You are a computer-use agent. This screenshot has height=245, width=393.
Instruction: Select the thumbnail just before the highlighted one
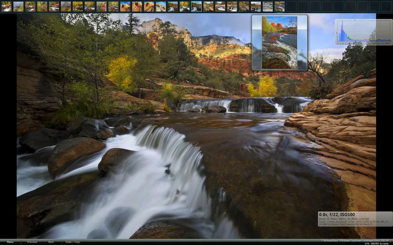[184, 7]
